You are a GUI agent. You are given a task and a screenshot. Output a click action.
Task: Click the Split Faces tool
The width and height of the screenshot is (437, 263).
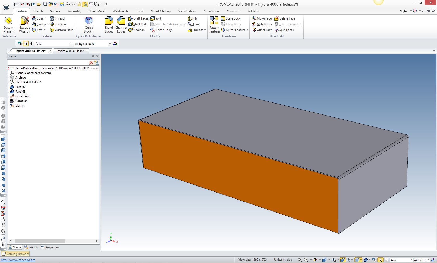(x=284, y=30)
